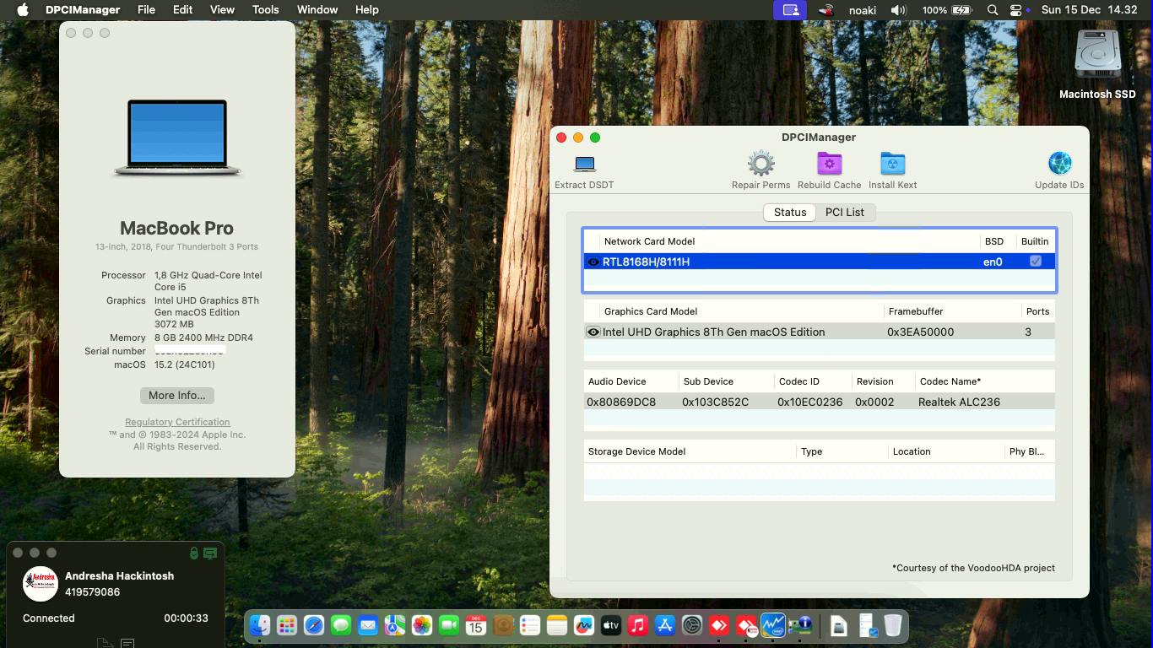Toggle the eye icon next to RTL8168H

tap(592, 261)
